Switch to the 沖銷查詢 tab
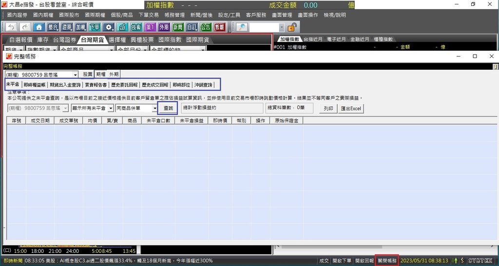The width and height of the screenshot is (499, 266). [203, 85]
